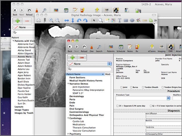Open eClaims icon in front window toolbar
The image size is (182, 136).
(x=152, y=47)
